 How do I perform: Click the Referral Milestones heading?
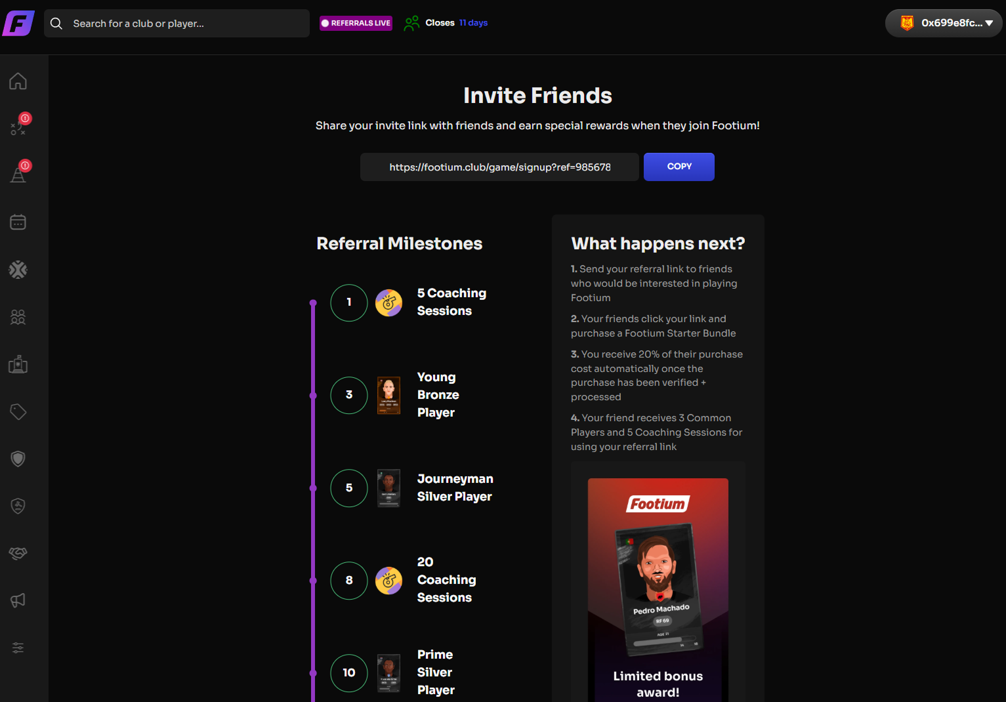tap(399, 243)
